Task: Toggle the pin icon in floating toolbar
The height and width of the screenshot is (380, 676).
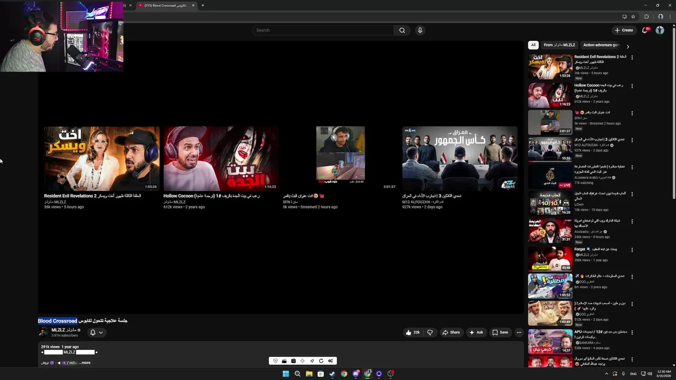Action: point(312,361)
